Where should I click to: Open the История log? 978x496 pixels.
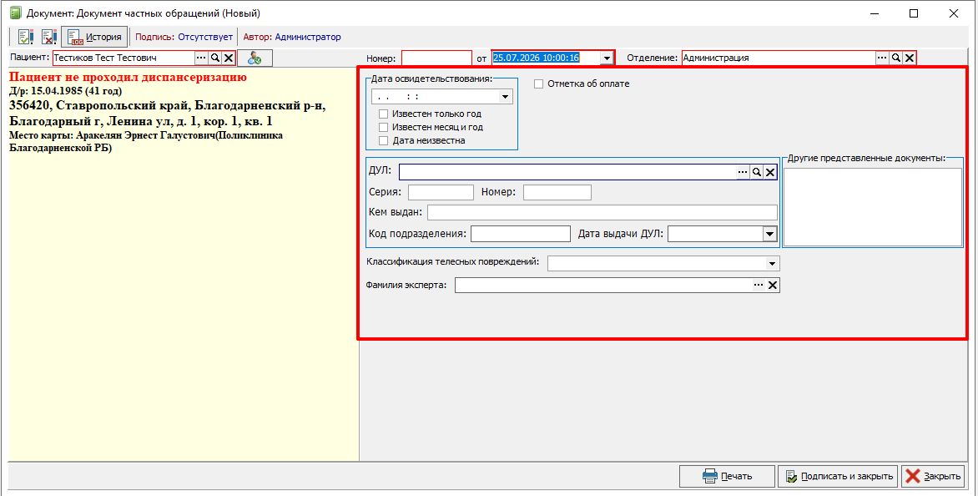pyautogui.click(x=95, y=38)
